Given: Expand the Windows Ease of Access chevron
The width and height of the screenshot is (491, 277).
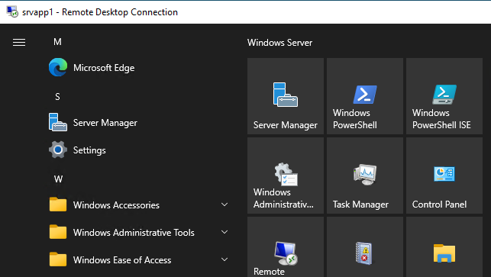Looking at the screenshot, I should 225,259.
